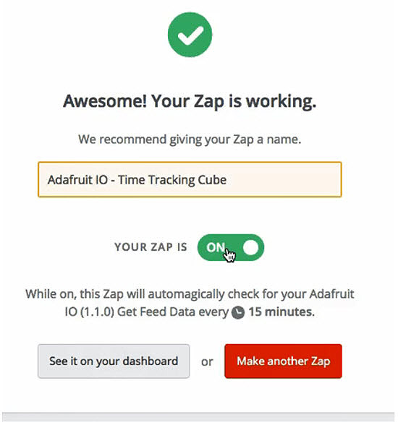Image resolution: width=398 pixels, height=425 pixels.
Task: Click the word or between the buttons
Action: point(207,362)
